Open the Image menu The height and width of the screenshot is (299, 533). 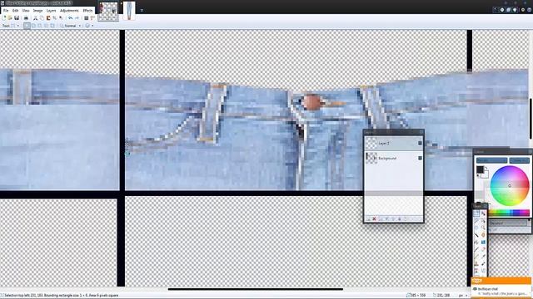coord(37,11)
